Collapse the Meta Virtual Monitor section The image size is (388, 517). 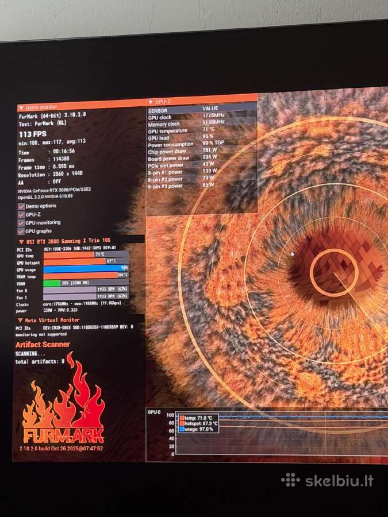point(20,320)
